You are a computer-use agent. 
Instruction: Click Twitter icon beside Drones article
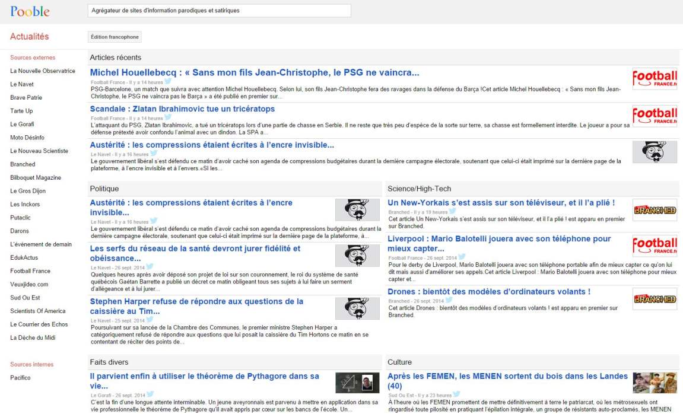coord(449,300)
